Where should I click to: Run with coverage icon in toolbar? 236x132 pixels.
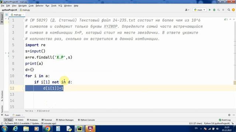219,10
